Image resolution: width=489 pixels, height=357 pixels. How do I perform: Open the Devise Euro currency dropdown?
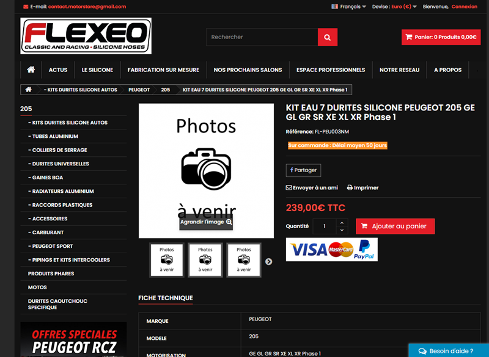(394, 7)
